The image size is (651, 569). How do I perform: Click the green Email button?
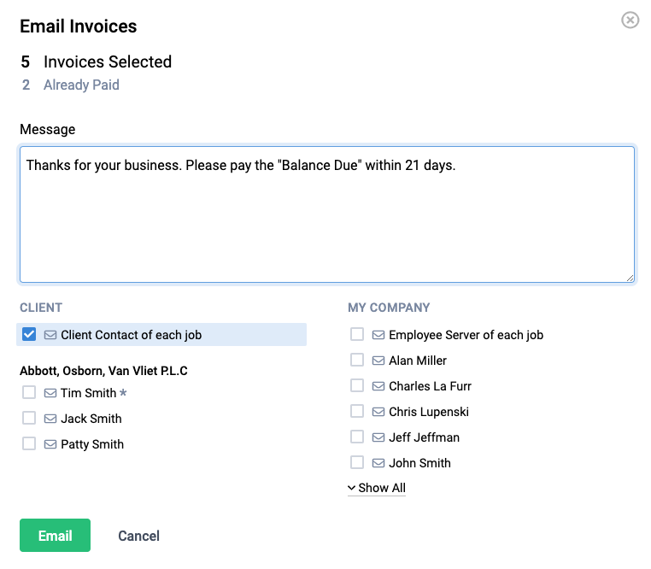point(55,536)
